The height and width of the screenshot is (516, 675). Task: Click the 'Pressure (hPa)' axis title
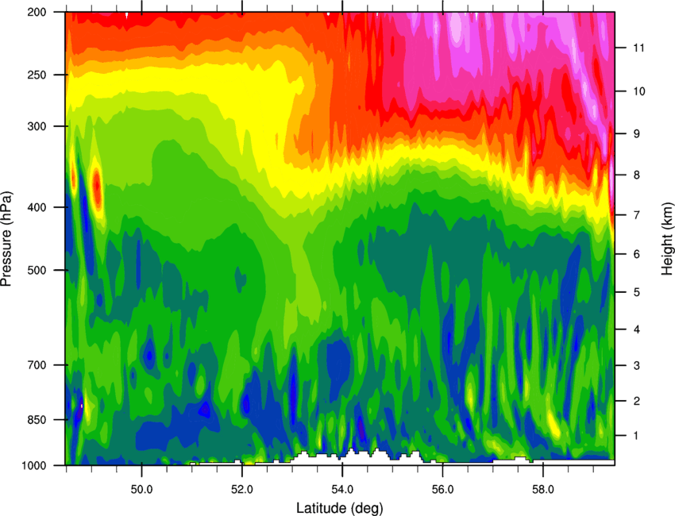(x=6, y=238)
